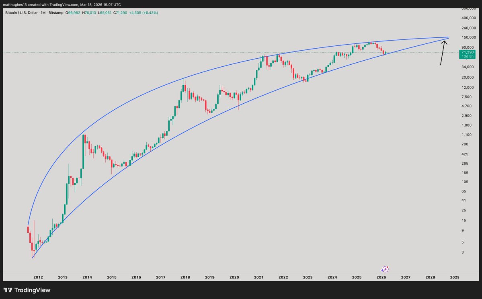Click the 13d 5h candle countdown
The width and height of the screenshot is (482, 299).
coord(467,57)
